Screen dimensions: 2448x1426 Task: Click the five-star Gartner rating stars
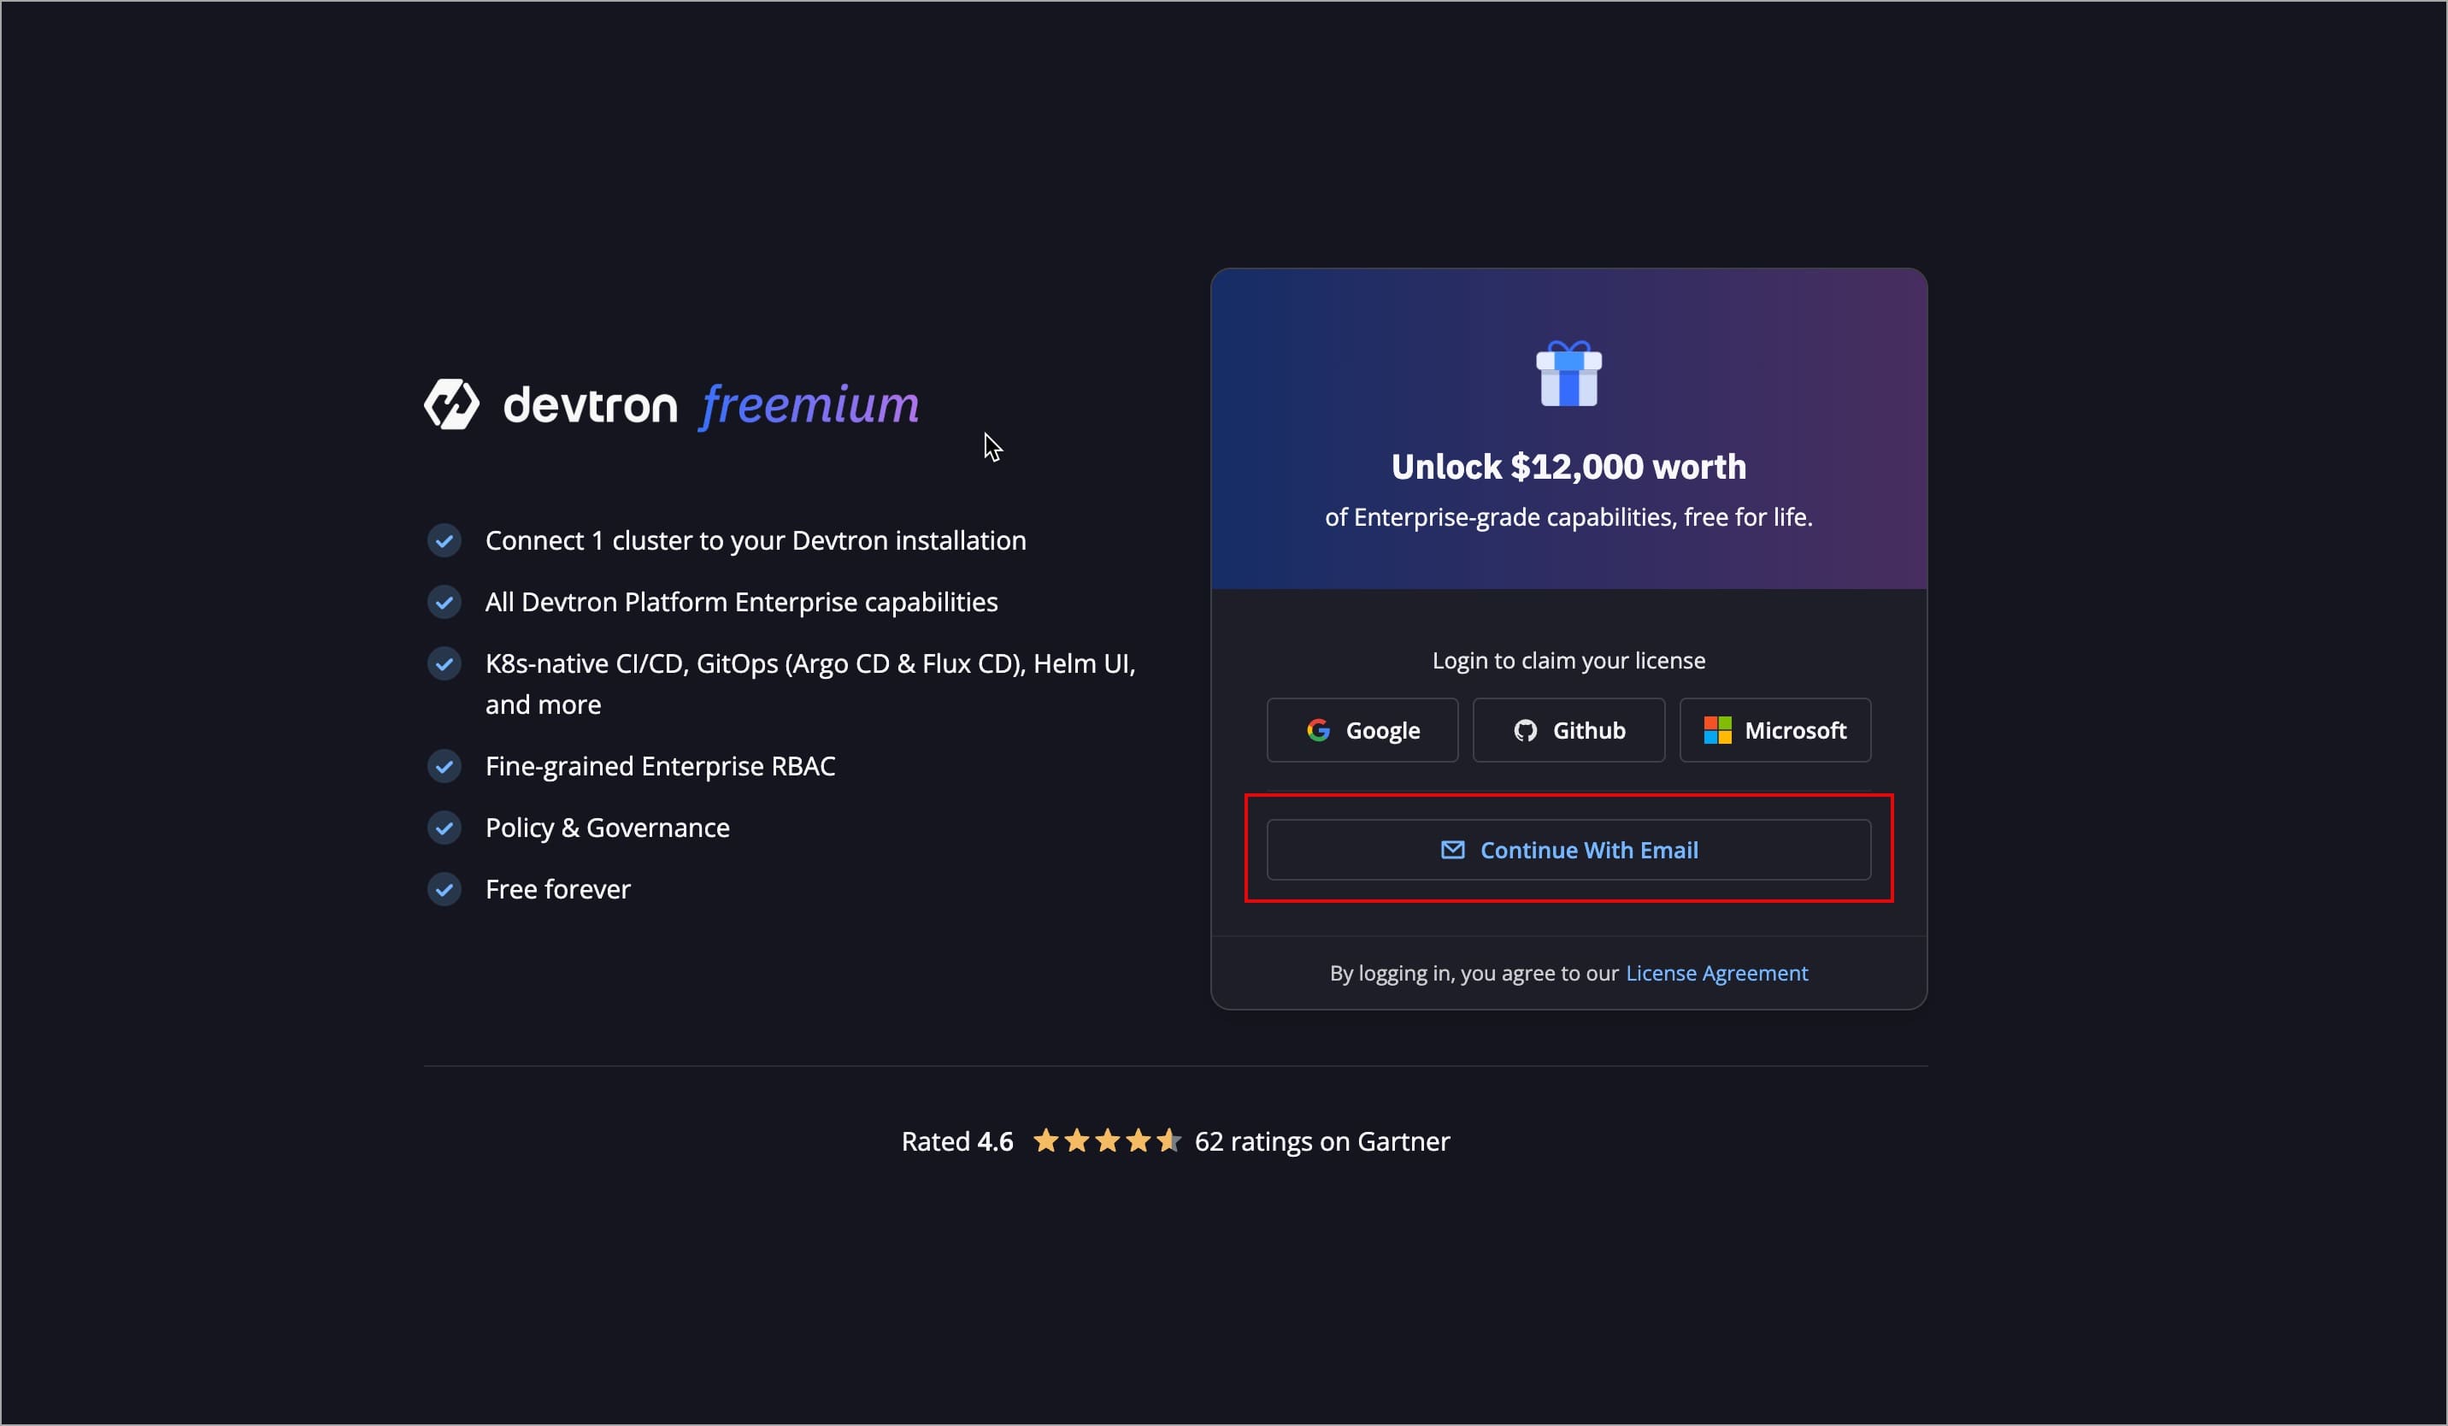click(x=1106, y=1140)
